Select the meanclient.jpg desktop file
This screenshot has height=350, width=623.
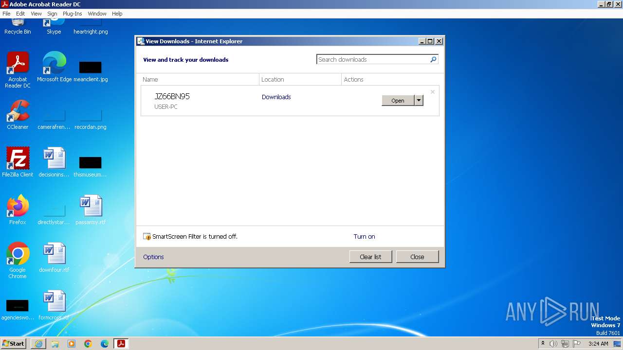[91, 71]
